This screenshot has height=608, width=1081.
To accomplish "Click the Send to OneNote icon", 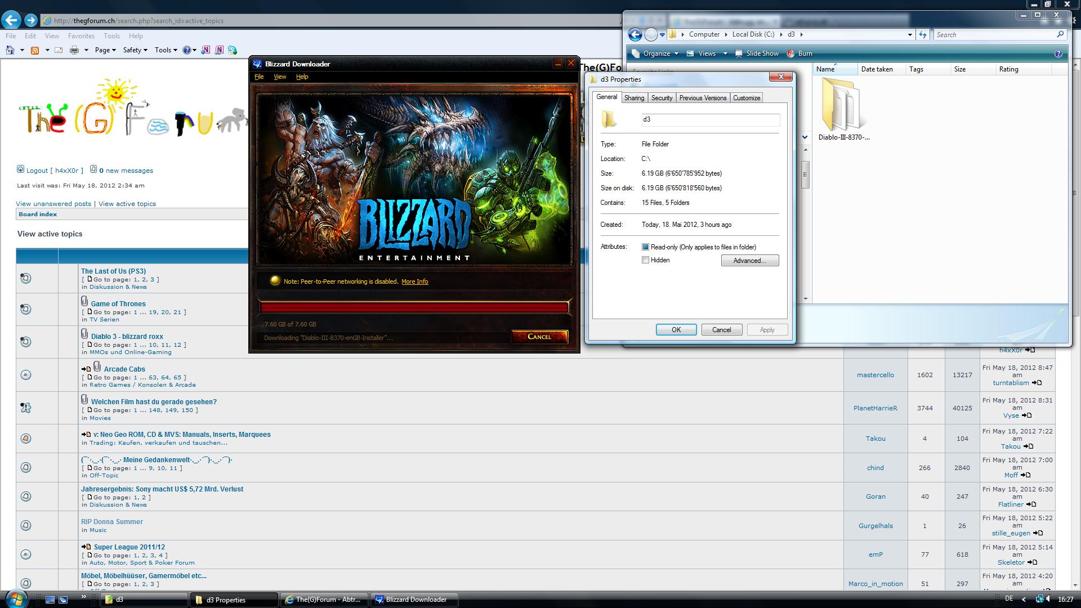I will pos(206,50).
